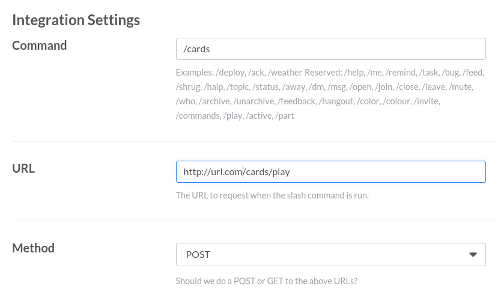Click the Command field label
This screenshot has height=292, width=504.
[x=40, y=46]
